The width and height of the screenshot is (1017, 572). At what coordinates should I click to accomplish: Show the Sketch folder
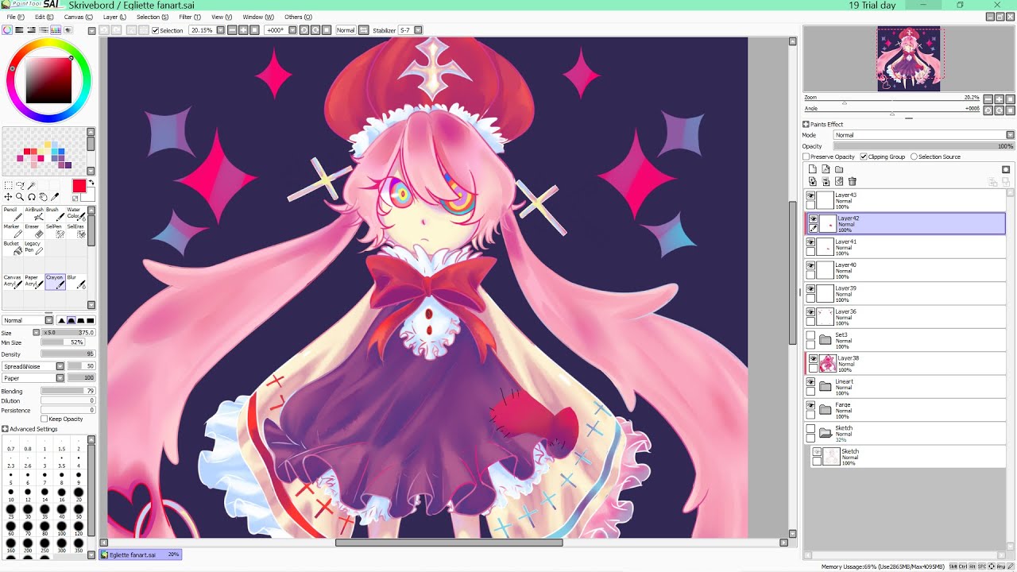(811, 429)
